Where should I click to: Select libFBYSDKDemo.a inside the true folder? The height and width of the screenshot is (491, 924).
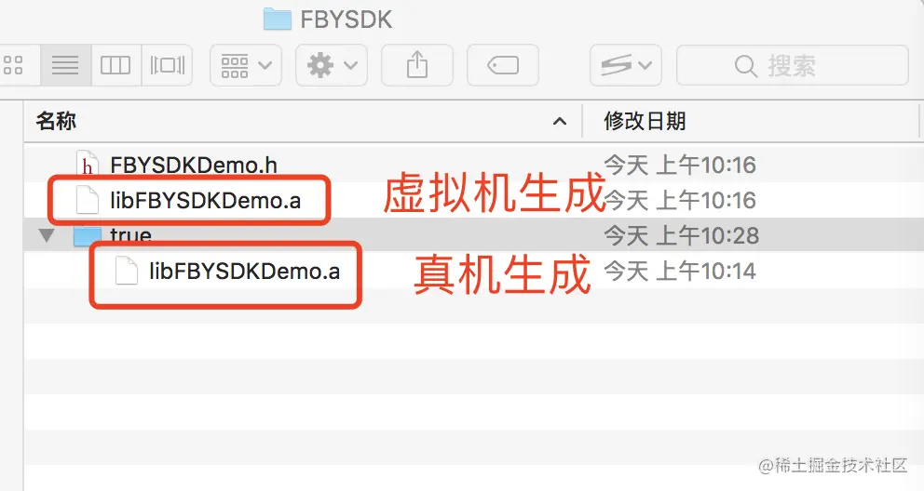(x=245, y=272)
